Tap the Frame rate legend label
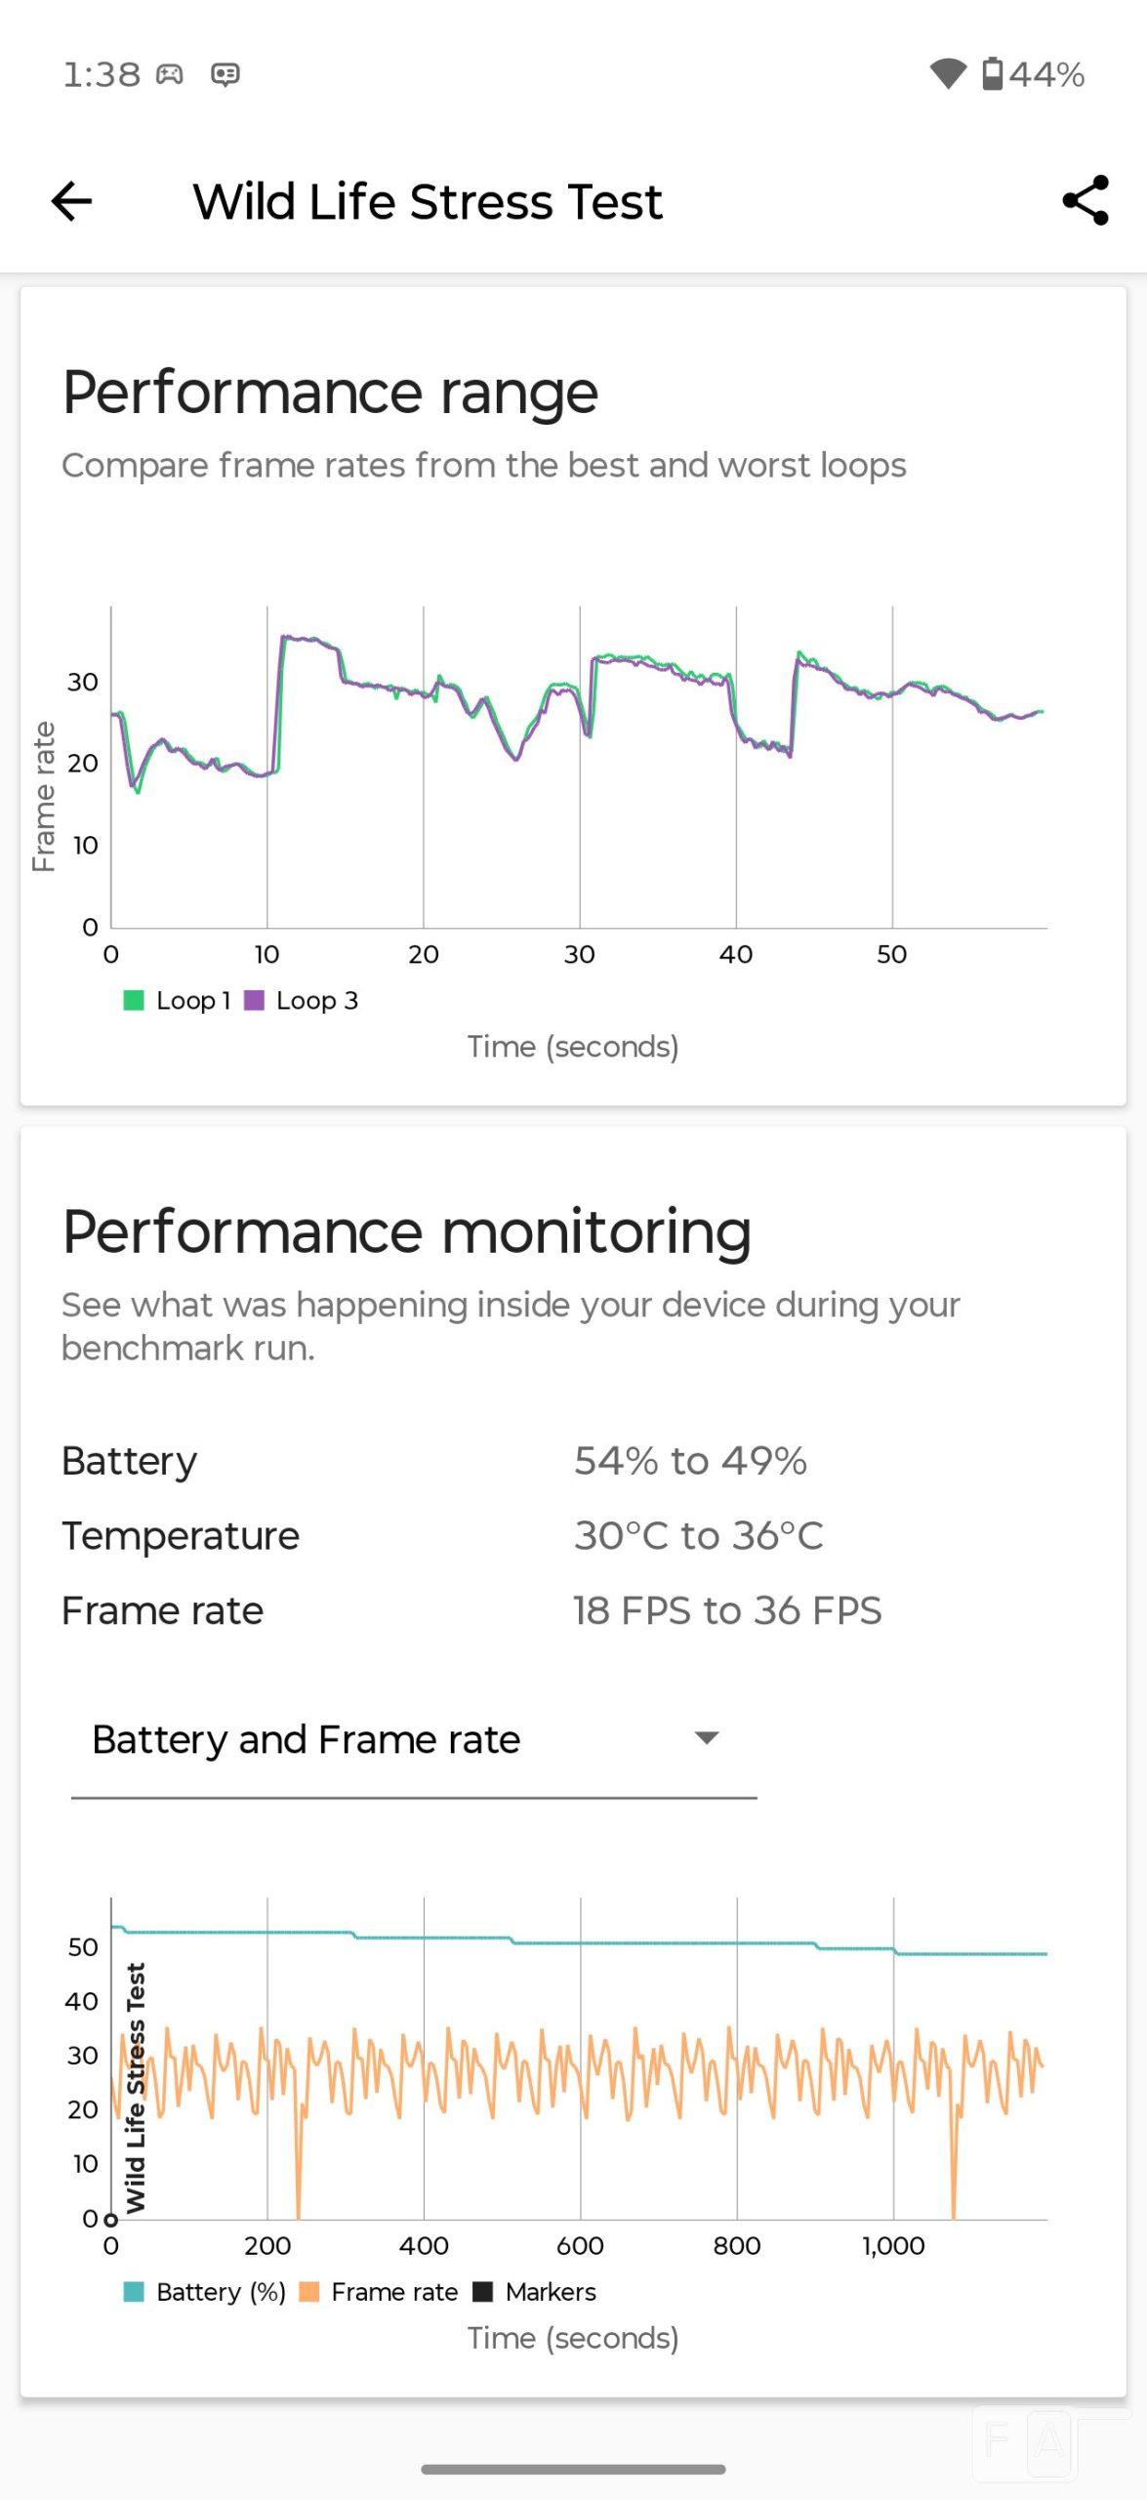Image resolution: width=1147 pixels, height=2500 pixels. [x=394, y=2291]
